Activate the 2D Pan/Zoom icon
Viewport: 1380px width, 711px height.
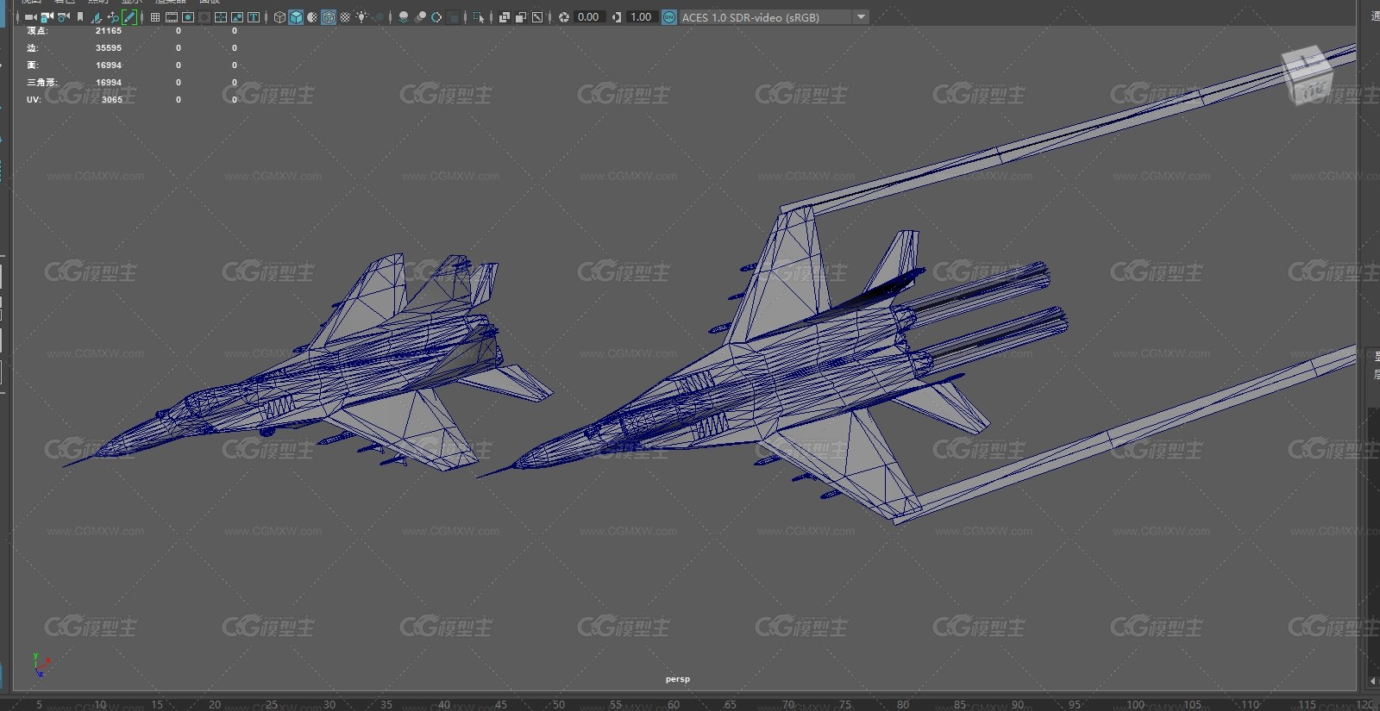pyautogui.click(x=113, y=17)
